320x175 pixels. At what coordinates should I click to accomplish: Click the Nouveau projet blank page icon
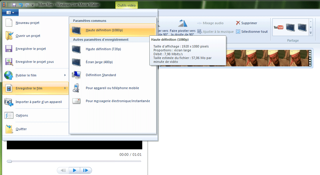9,23
